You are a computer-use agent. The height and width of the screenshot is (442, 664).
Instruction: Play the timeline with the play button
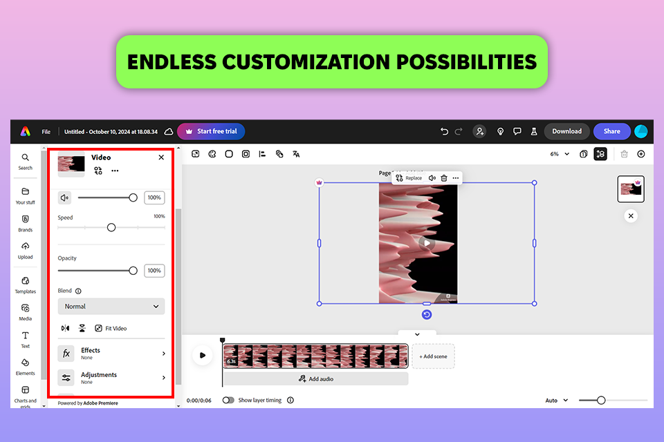203,355
